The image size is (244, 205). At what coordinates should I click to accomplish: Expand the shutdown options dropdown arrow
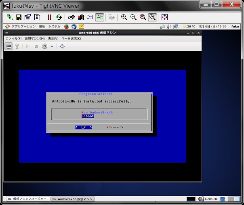52,46
